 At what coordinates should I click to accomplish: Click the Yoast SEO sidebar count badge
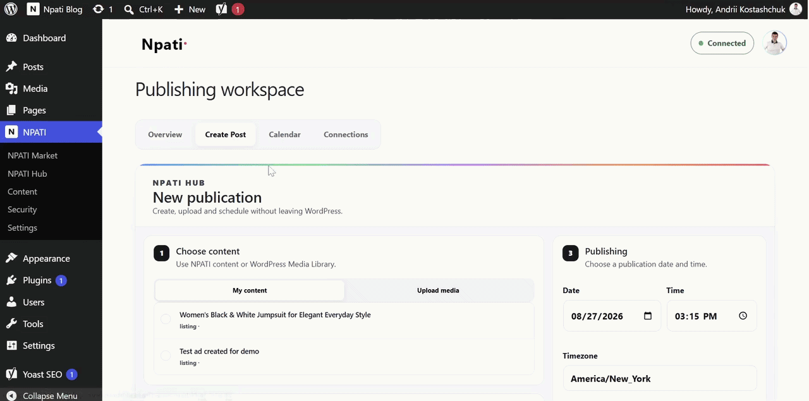[72, 374]
